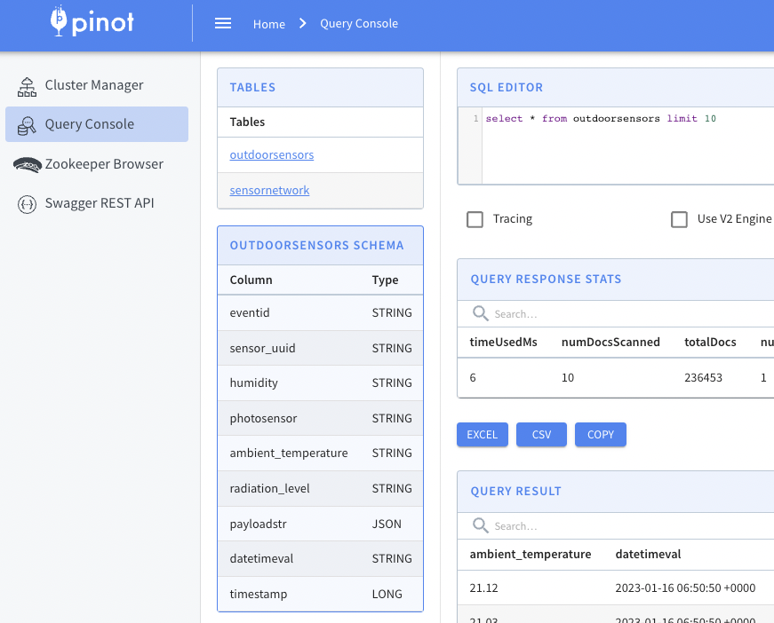This screenshot has width=774, height=623.
Task: Click the Pinot logo
Action: tap(92, 21)
